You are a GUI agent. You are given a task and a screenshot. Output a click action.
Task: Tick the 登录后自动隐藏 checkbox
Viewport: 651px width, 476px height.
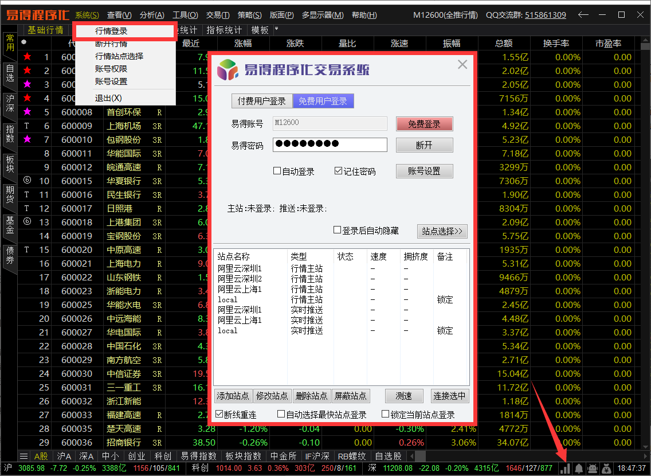point(337,230)
